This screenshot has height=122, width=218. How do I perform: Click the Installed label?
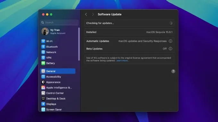point(91,32)
